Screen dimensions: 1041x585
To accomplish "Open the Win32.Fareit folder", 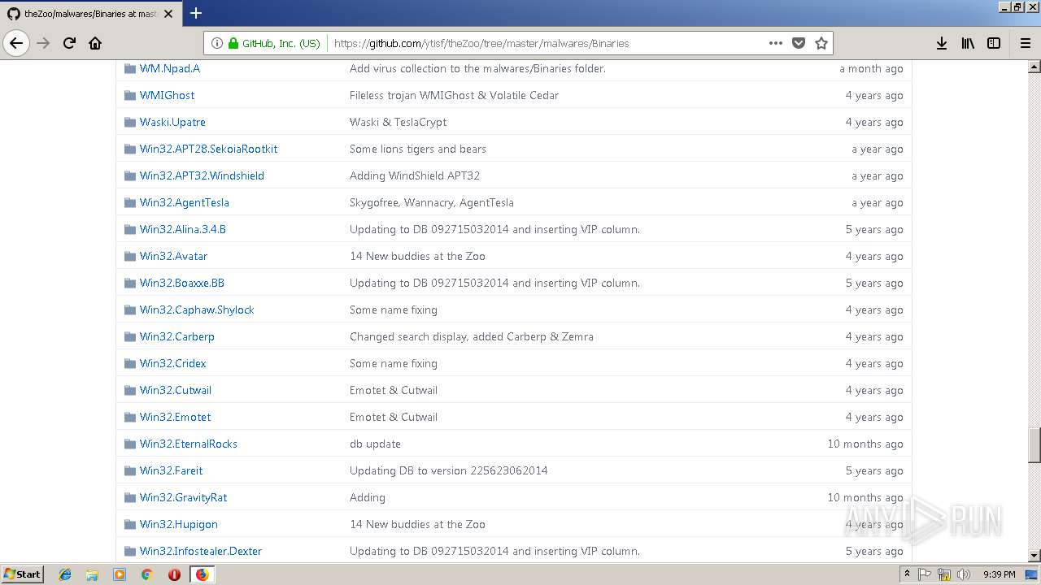I will [x=171, y=470].
